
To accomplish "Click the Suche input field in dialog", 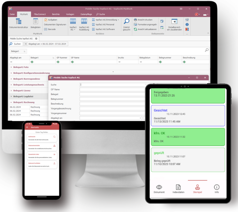I will click(112, 85).
